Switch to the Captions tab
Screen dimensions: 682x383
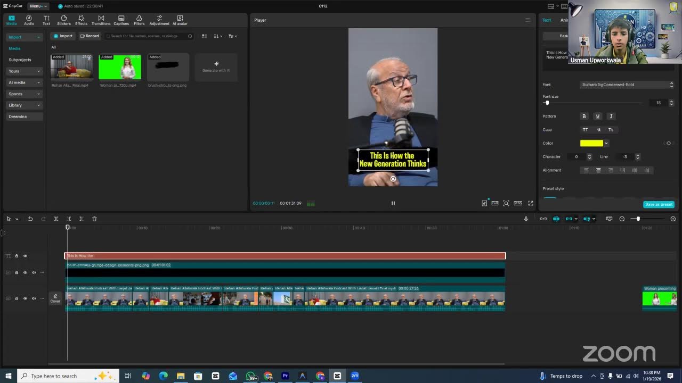121,20
